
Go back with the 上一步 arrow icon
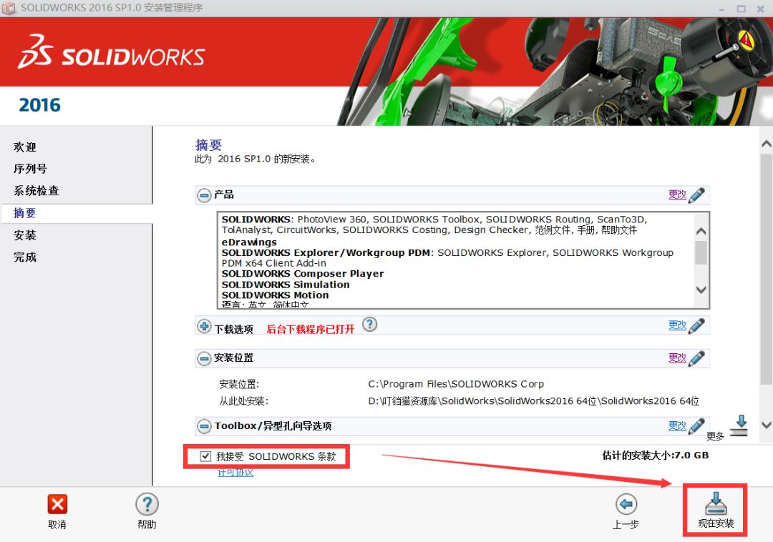(x=626, y=504)
